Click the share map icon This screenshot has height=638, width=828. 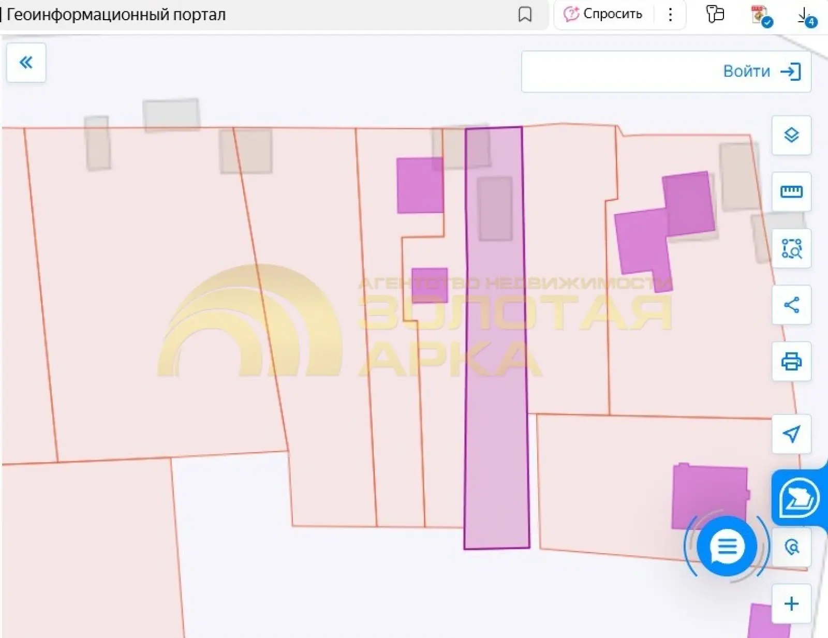point(791,305)
